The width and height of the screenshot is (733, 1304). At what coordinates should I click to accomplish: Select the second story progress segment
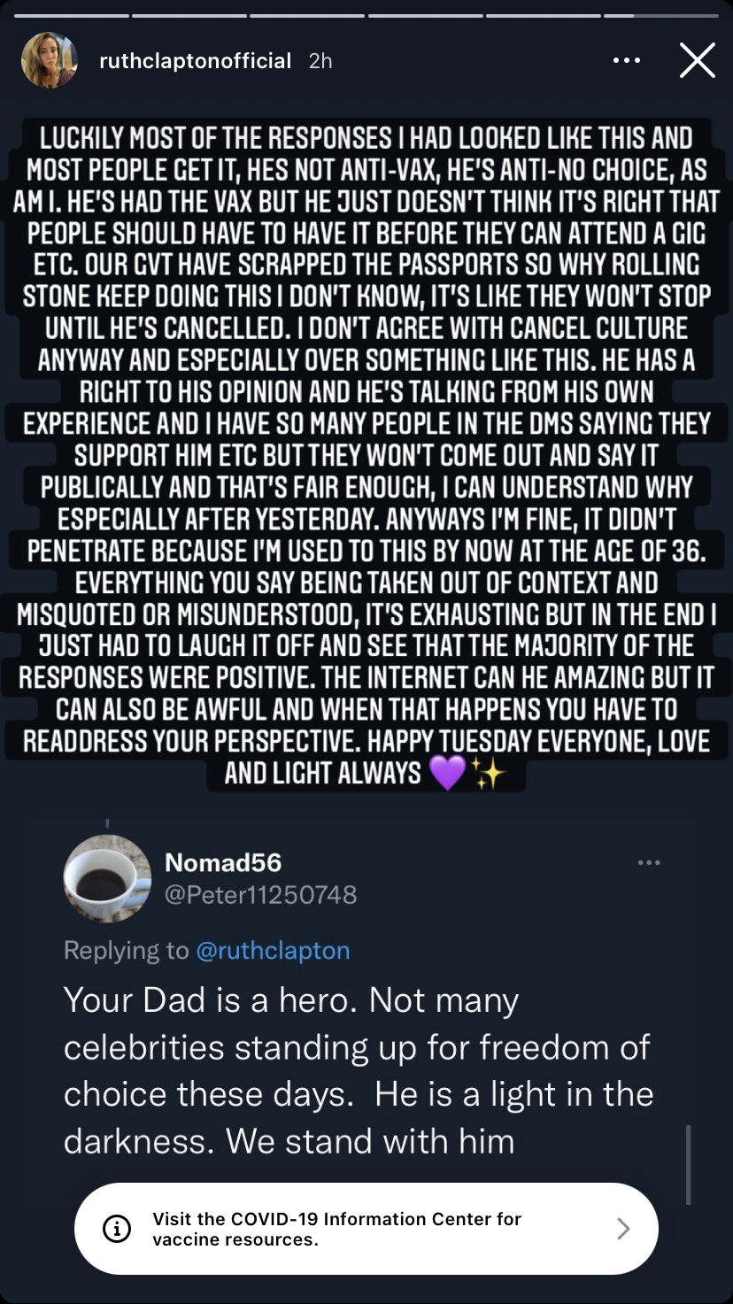point(187,16)
